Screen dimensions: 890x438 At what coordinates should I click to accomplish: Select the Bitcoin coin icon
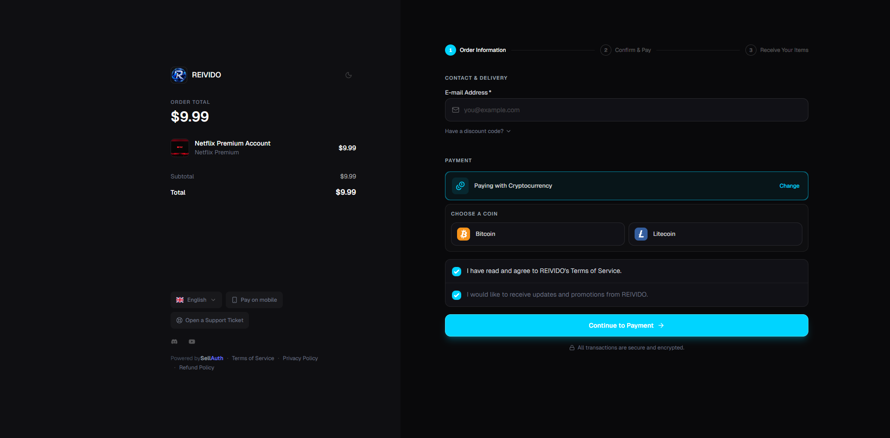pos(464,234)
